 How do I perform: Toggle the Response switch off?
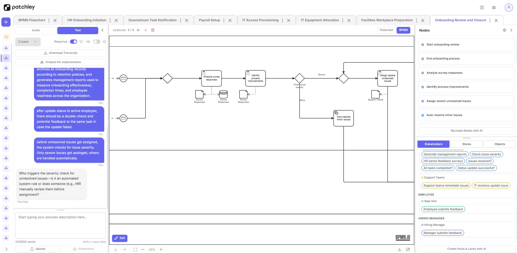click(x=73, y=42)
